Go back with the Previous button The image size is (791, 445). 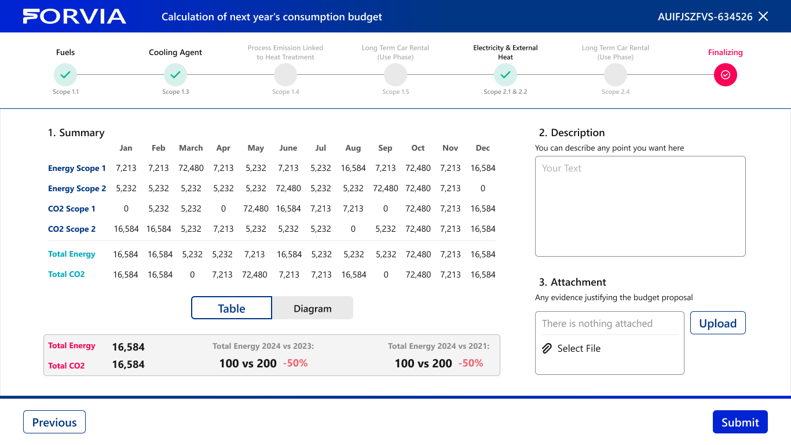pyautogui.click(x=54, y=422)
